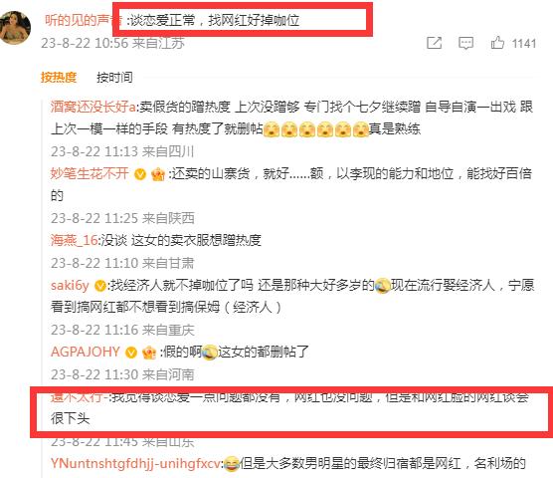Open the comment reply bubble icon

(x=465, y=43)
